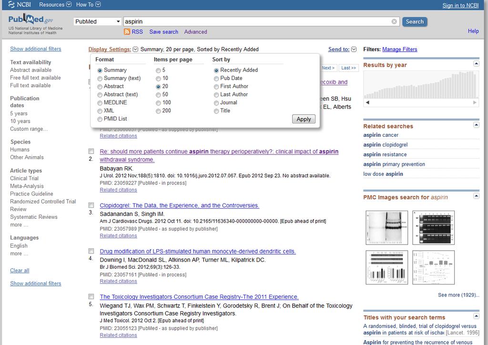
Task: Open the Advanced search link
Action: [195, 32]
